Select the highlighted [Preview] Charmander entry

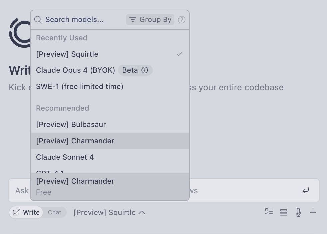click(75, 141)
